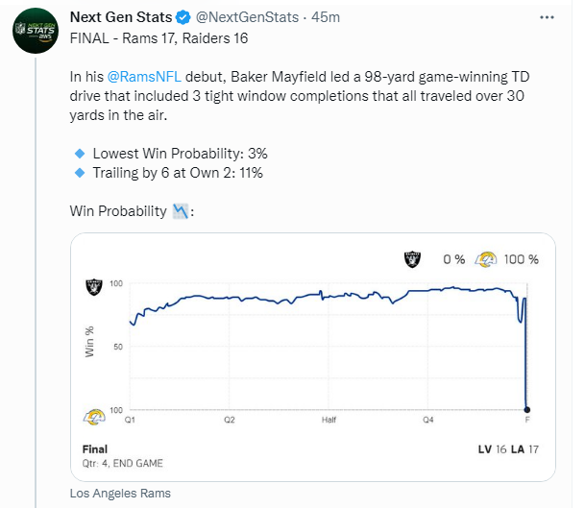Click the chart emoji after Win Probability

pyautogui.click(x=181, y=211)
